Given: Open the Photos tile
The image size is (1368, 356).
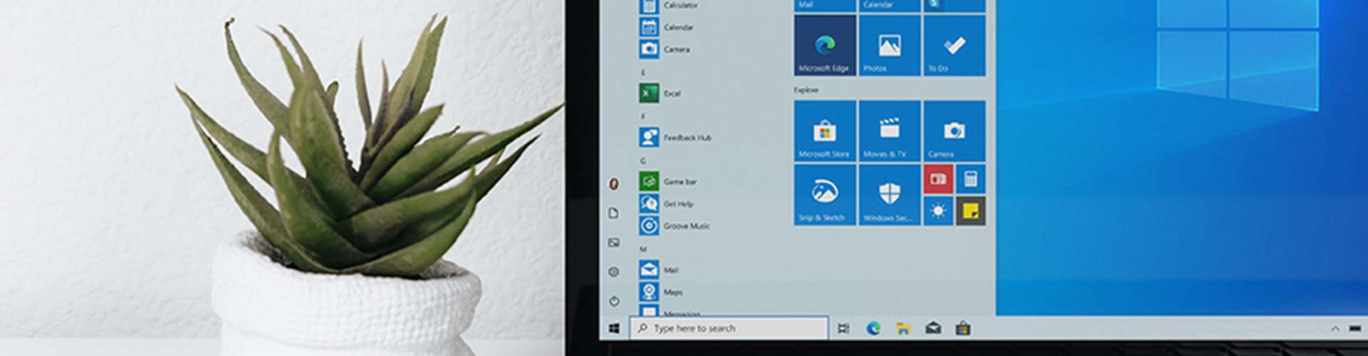Looking at the screenshot, I should coord(889,46).
